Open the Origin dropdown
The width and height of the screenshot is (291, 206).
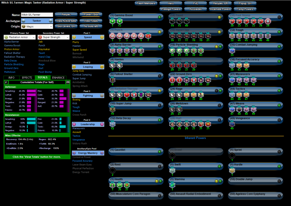[x=37, y=26]
